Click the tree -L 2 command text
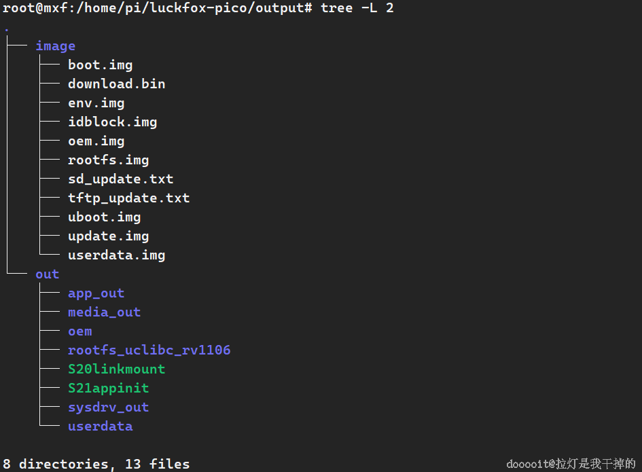 [x=357, y=8]
